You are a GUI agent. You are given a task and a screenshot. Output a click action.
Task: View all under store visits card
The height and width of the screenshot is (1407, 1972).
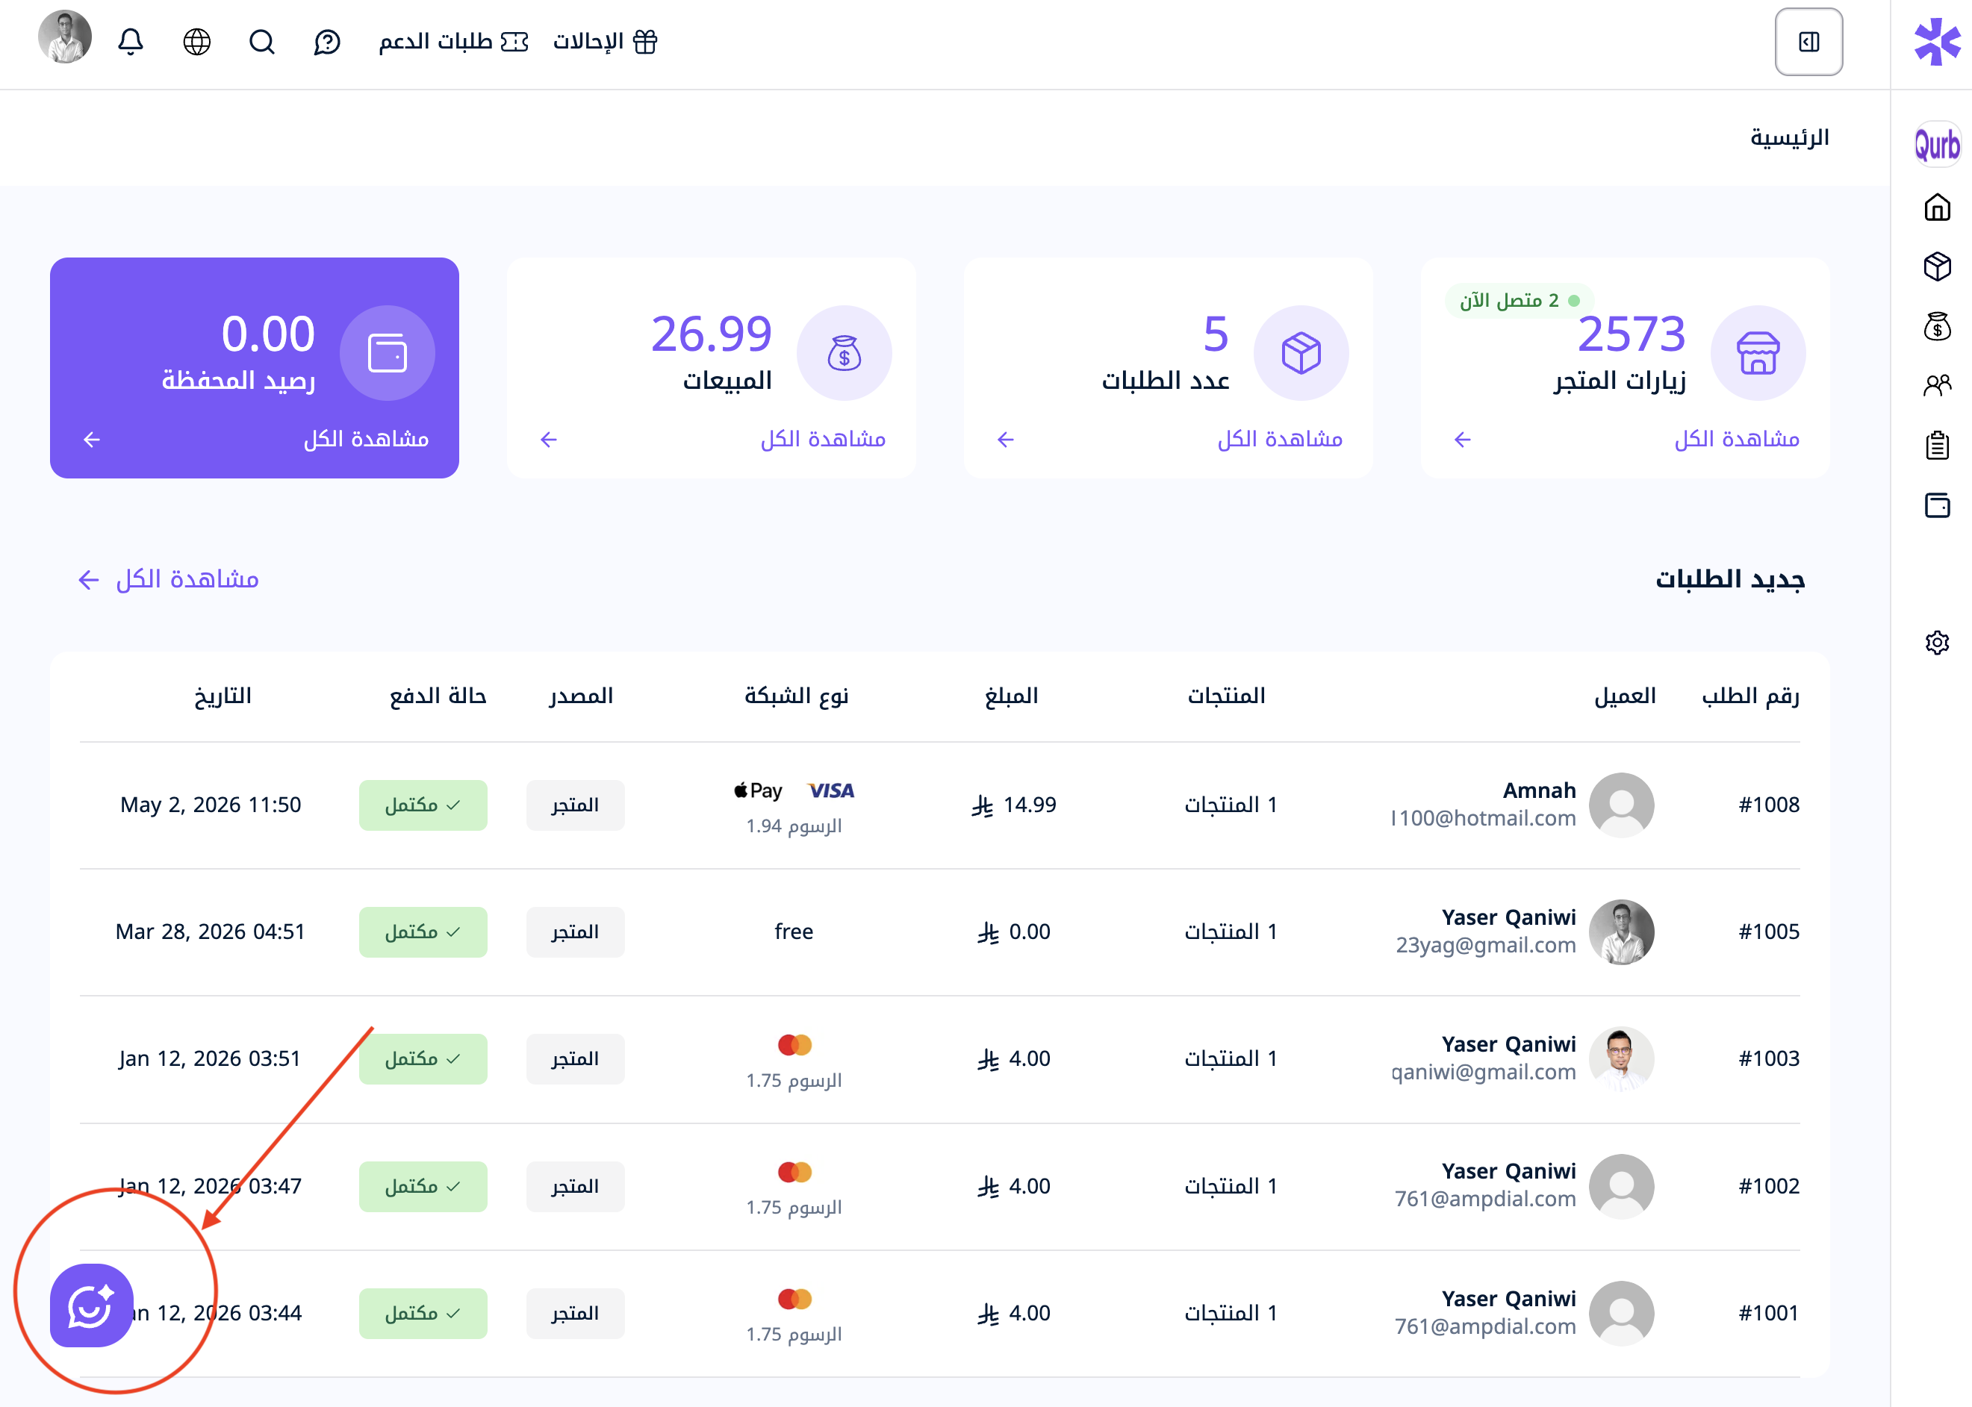[1736, 439]
